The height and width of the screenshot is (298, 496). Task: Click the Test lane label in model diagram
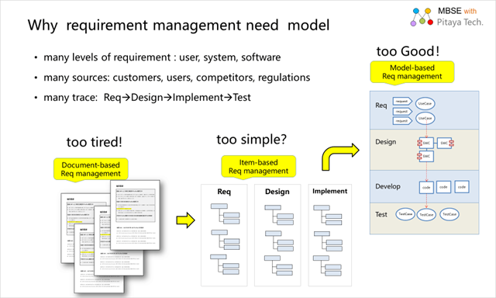click(381, 215)
